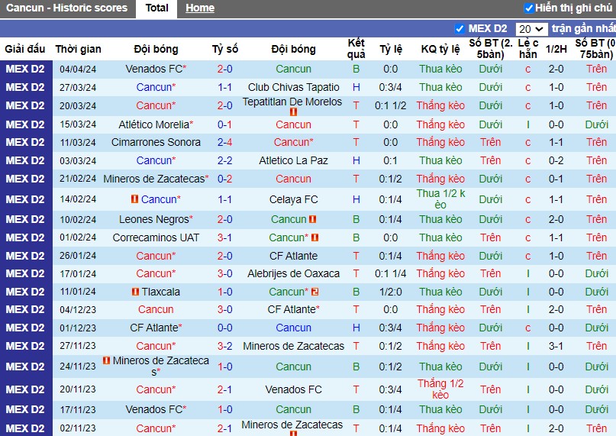This screenshot has height=436, width=616.
Task: Click Celaya FC team name
Action: (x=293, y=200)
